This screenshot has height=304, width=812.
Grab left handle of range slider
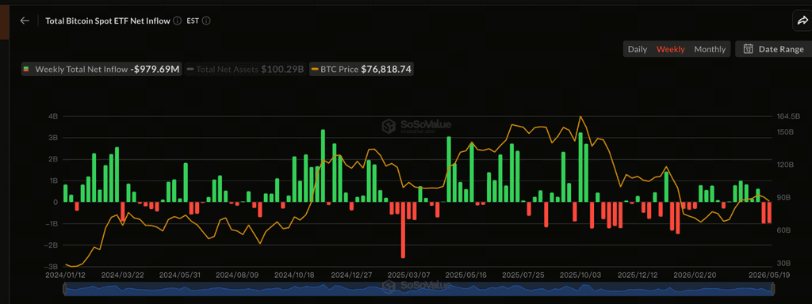coord(65,290)
